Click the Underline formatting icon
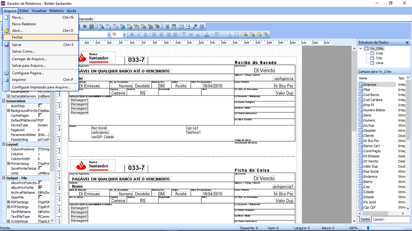 [145, 35]
